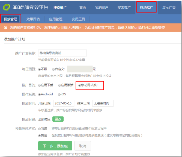
Task: Select iOS operating system option
Action: pyautogui.click(x=59, y=94)
